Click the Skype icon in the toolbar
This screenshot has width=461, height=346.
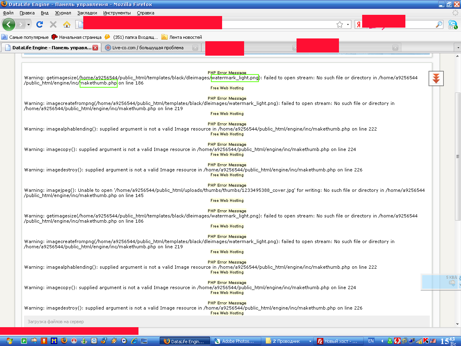tap(453, 24)
